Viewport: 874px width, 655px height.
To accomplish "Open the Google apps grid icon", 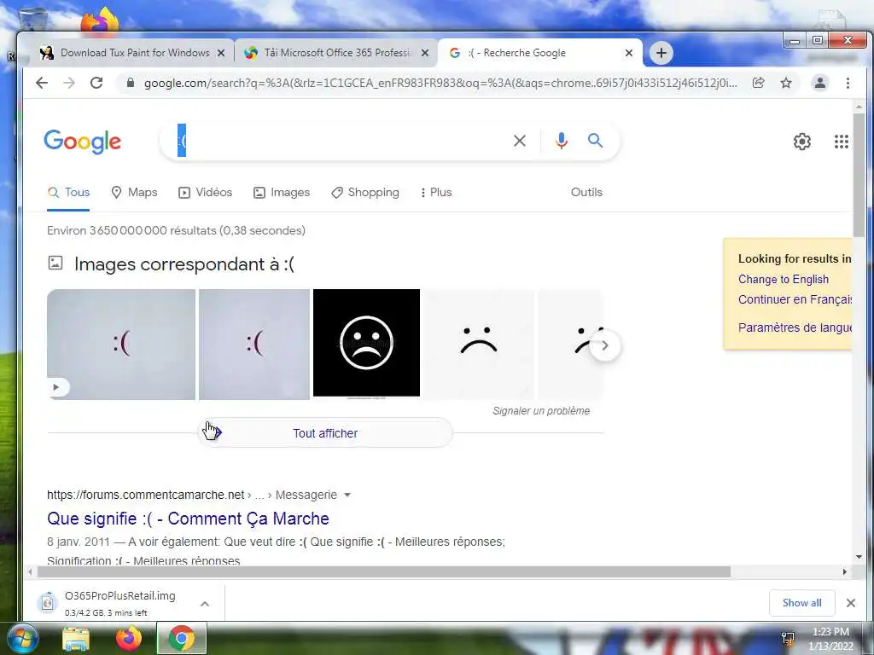I will click(x=841, y=142).
